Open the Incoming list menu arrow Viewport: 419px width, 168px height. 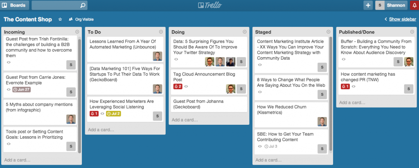pyautogui.click(x=77, y=32)
